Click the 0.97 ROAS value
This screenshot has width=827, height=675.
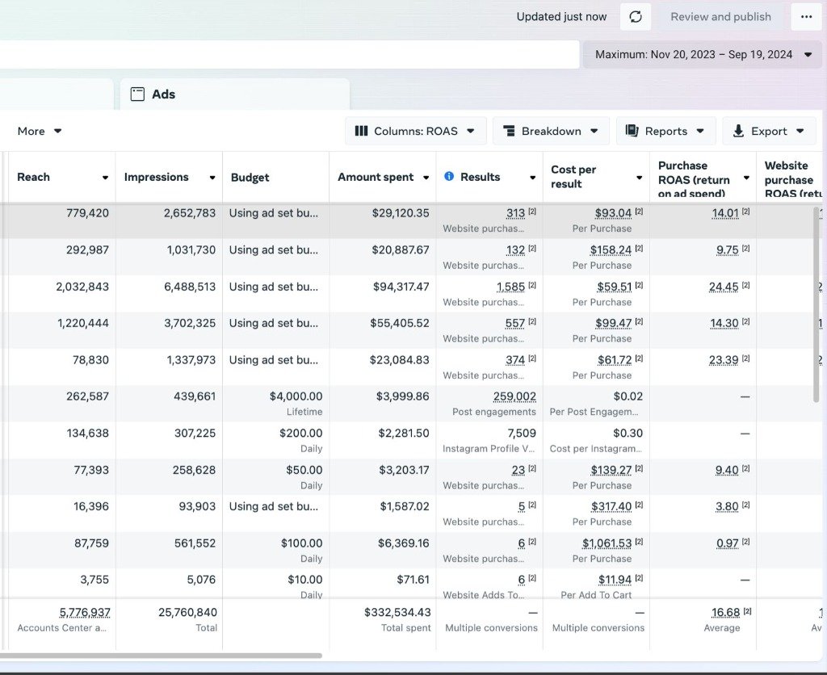tap(728, 543)
